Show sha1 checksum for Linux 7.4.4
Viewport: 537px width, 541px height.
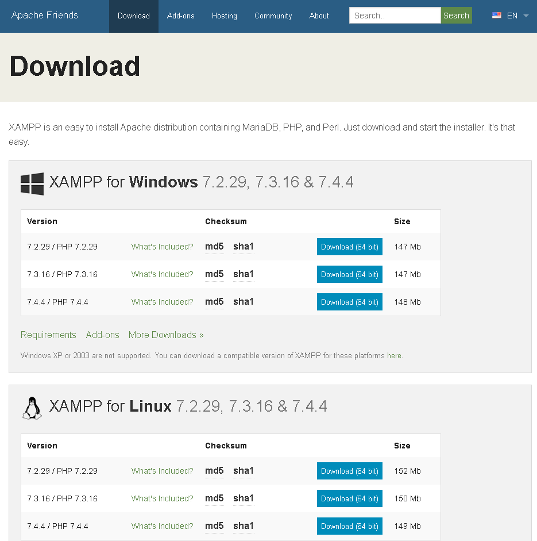(x=244, y=526)
